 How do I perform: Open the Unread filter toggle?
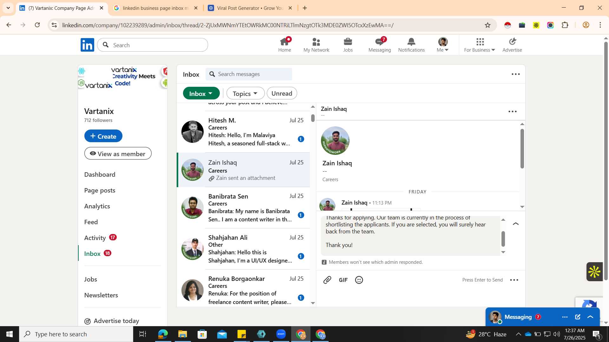[x=282, y=93]
